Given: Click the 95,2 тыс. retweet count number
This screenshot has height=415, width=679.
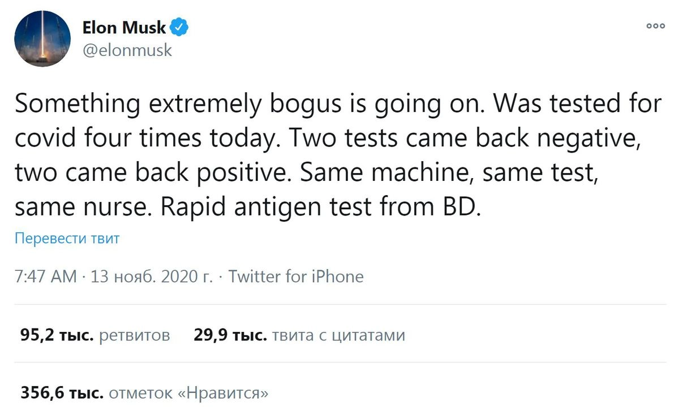Looking at the screenshot, I should (x=57, y=335).
